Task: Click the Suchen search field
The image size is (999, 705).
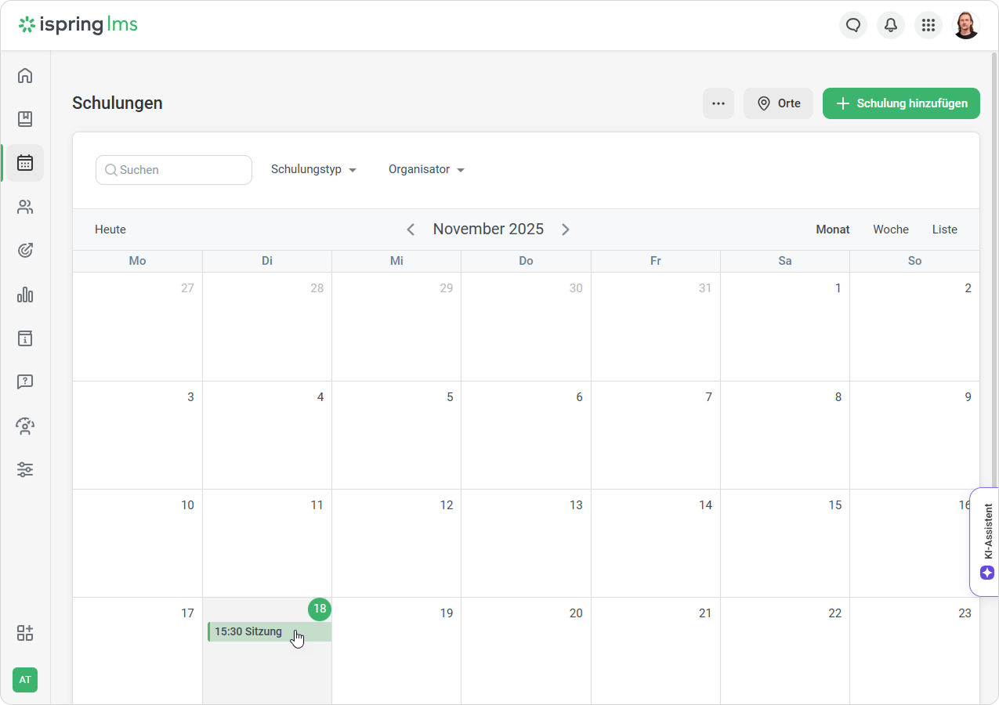Action: pos(174,170)
